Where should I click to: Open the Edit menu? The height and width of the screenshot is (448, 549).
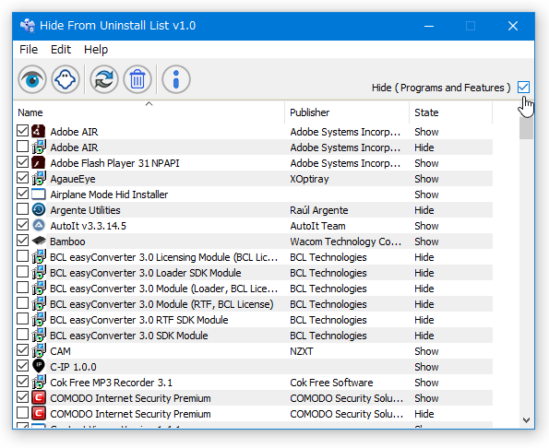(x=61, y=49)
